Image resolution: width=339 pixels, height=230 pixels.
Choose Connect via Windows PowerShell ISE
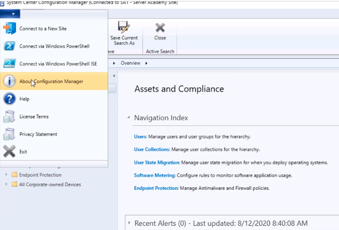point(58,64)
